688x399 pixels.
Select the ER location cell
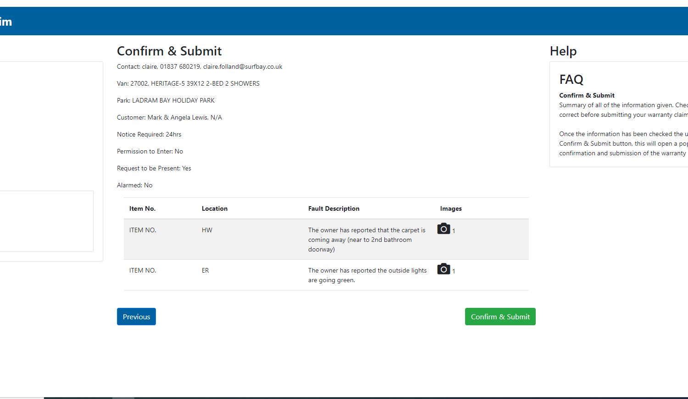(x=205, y=270)
